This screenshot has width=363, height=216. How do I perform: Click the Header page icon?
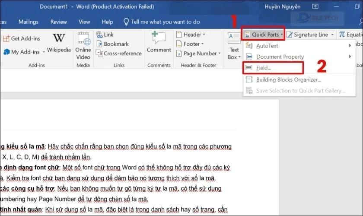(179, 35)
